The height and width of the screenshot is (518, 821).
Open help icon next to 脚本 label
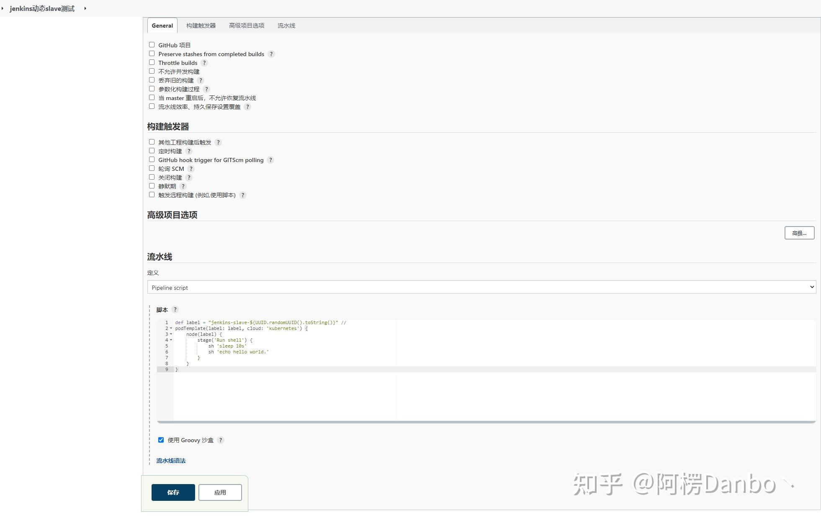coord(175,309)
